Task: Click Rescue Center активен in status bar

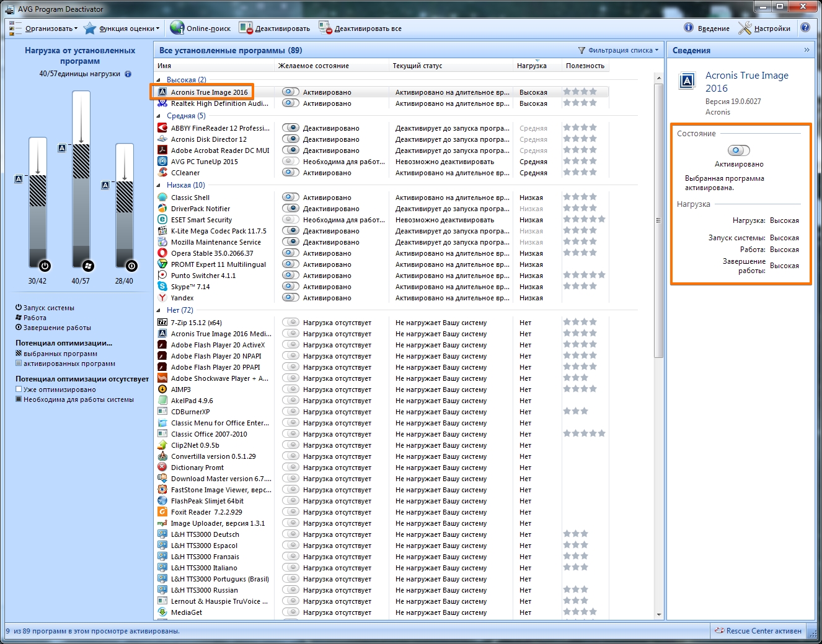Action: [x=758, y=631]
